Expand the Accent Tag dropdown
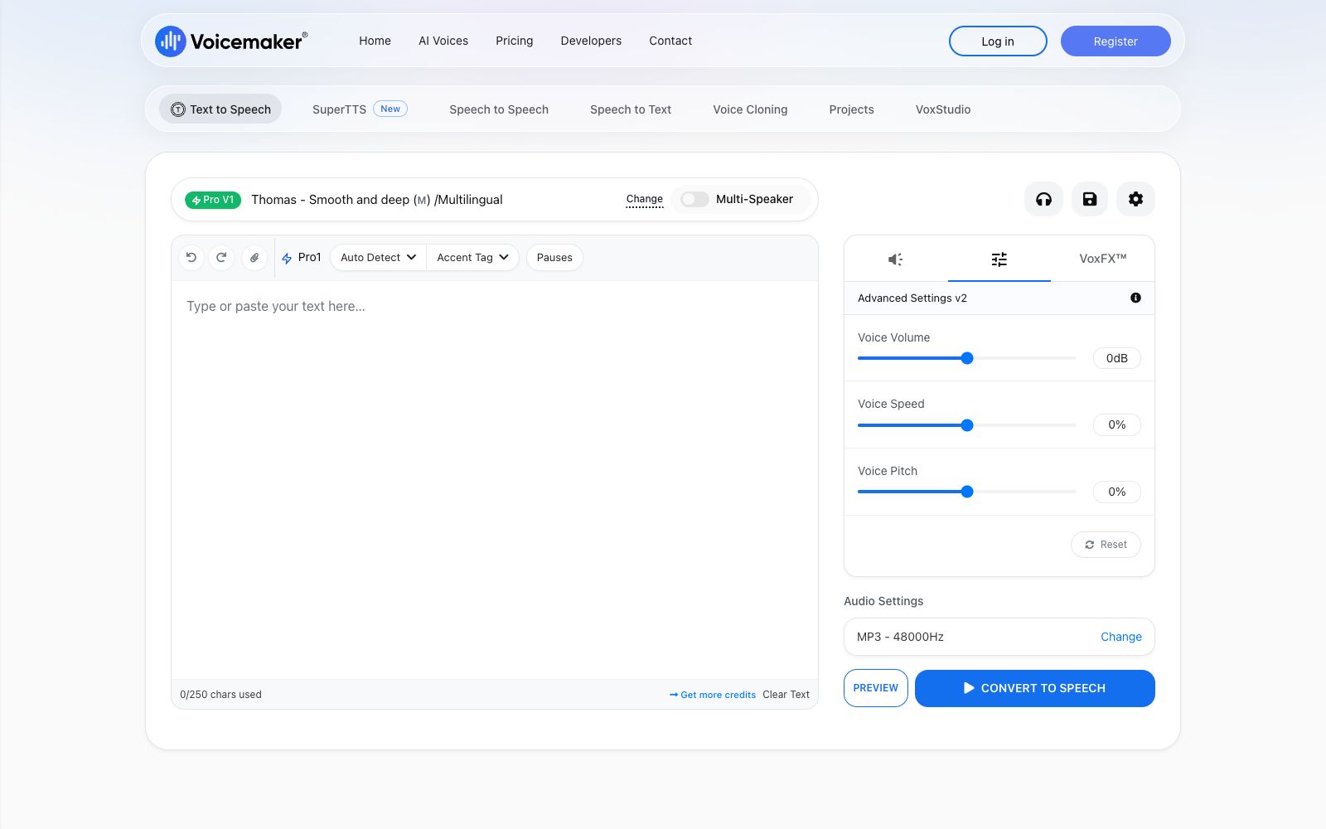Screen dimensions: 1326x829 click(x=472, y=258)
